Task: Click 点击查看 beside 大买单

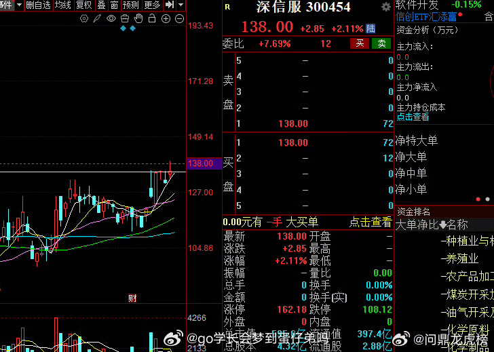Action: [x=370, y=222]
